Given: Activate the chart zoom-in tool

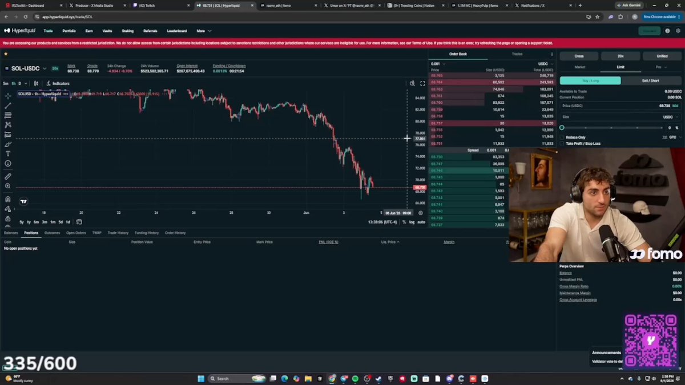Looking at the screenshot, I should (x=8, y=186).
